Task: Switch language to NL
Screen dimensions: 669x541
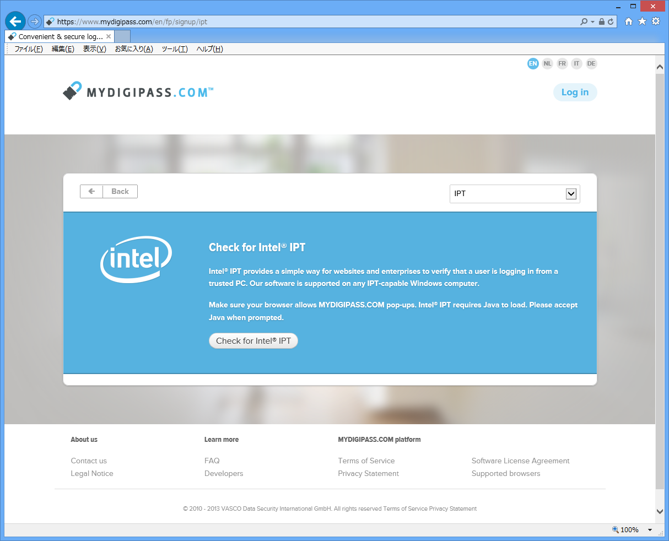Action: (547, 63)
